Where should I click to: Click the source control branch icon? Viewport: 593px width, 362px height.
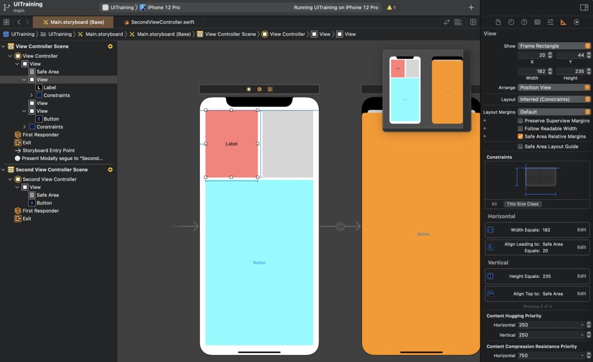6,7
